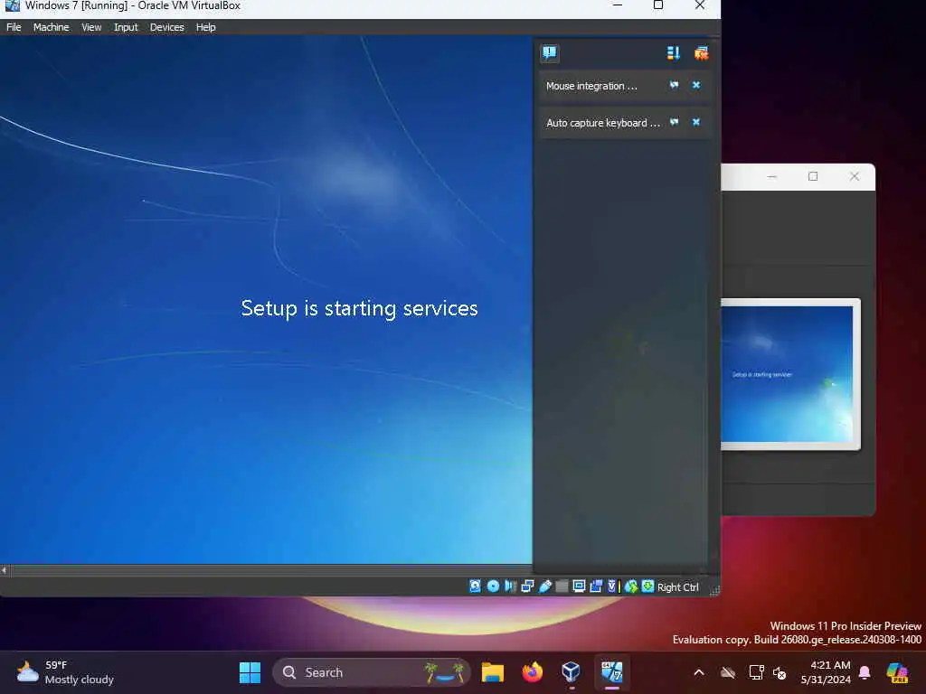Expand the Mouse integration notification text

point(591,86)
